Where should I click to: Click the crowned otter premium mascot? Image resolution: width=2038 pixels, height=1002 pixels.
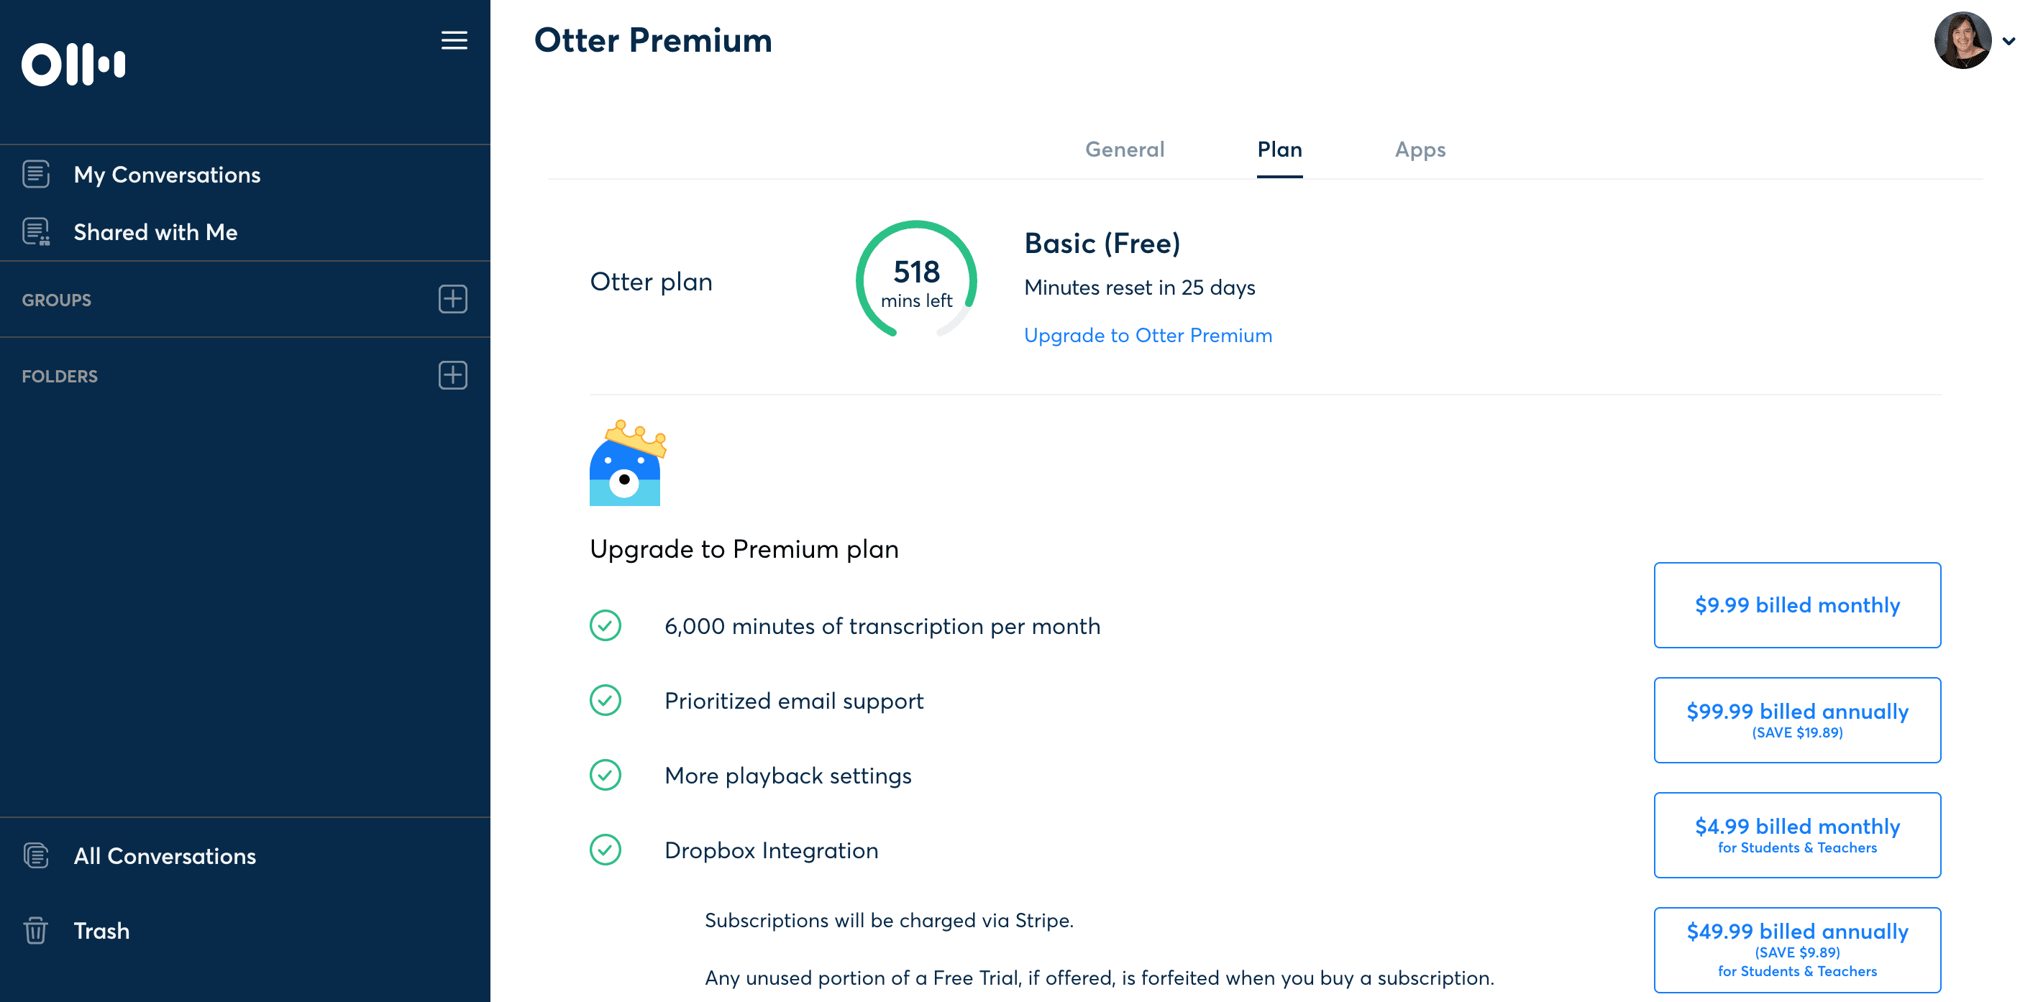point(627,463)
